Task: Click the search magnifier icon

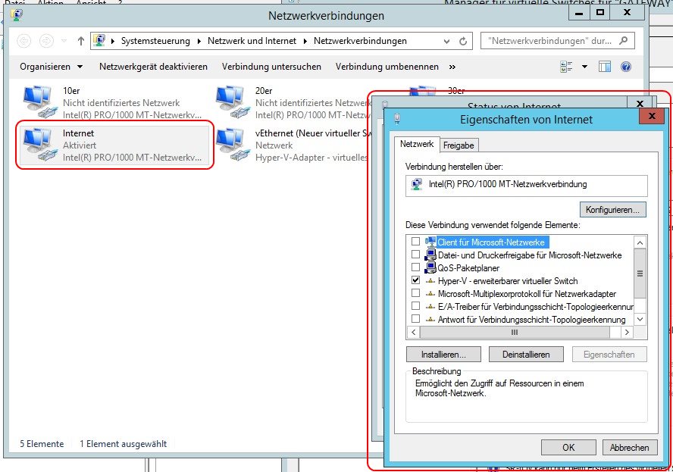Action: pos(624,41)
